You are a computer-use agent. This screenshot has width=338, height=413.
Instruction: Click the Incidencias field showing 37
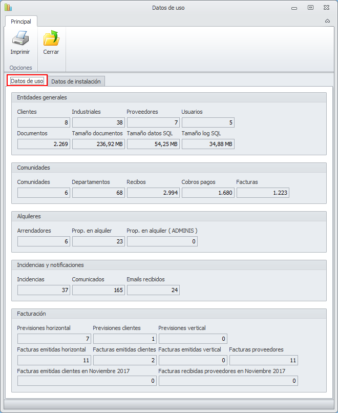point(44,290)
